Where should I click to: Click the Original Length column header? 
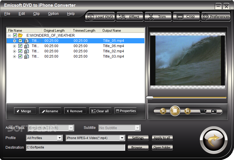(56, 30)
